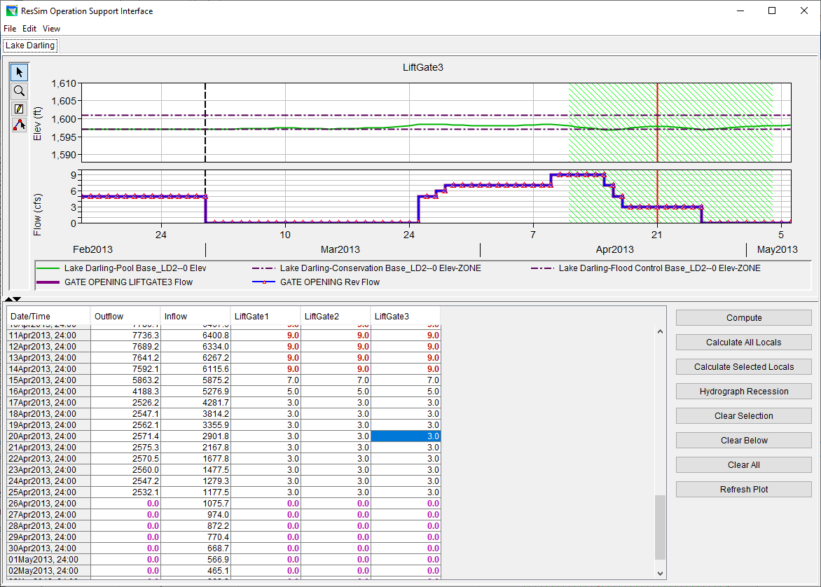This screenshot has height=587, width=821.
Task: Choose the yellow pencil edit tool
Action: coord(19,109)
